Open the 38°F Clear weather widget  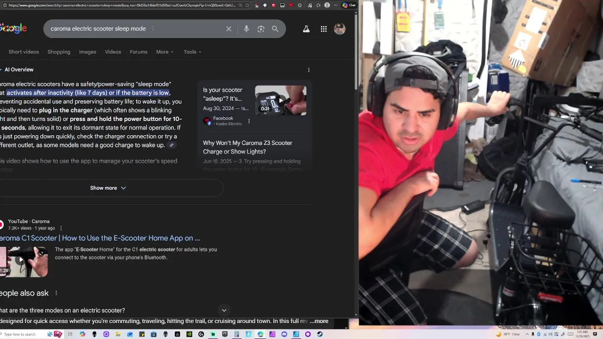point(508,334)
